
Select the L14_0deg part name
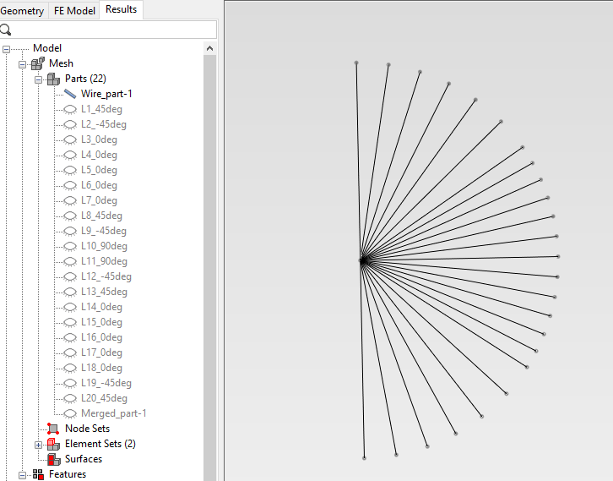(x=101, y=307)
